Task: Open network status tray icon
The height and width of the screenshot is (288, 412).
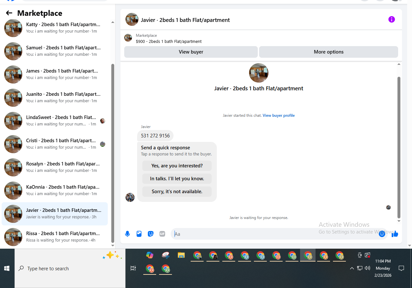Action: [x=360, y=268]
